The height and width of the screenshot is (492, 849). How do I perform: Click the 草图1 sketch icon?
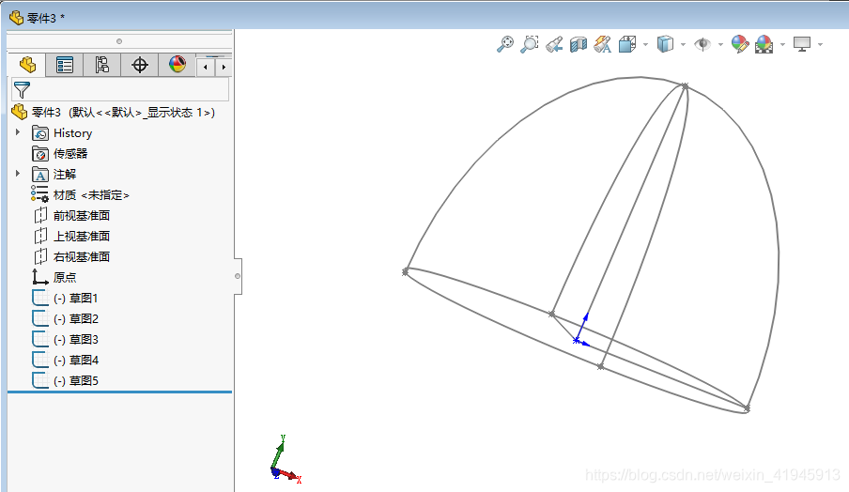pyautogui.click(x=40, y=299)
